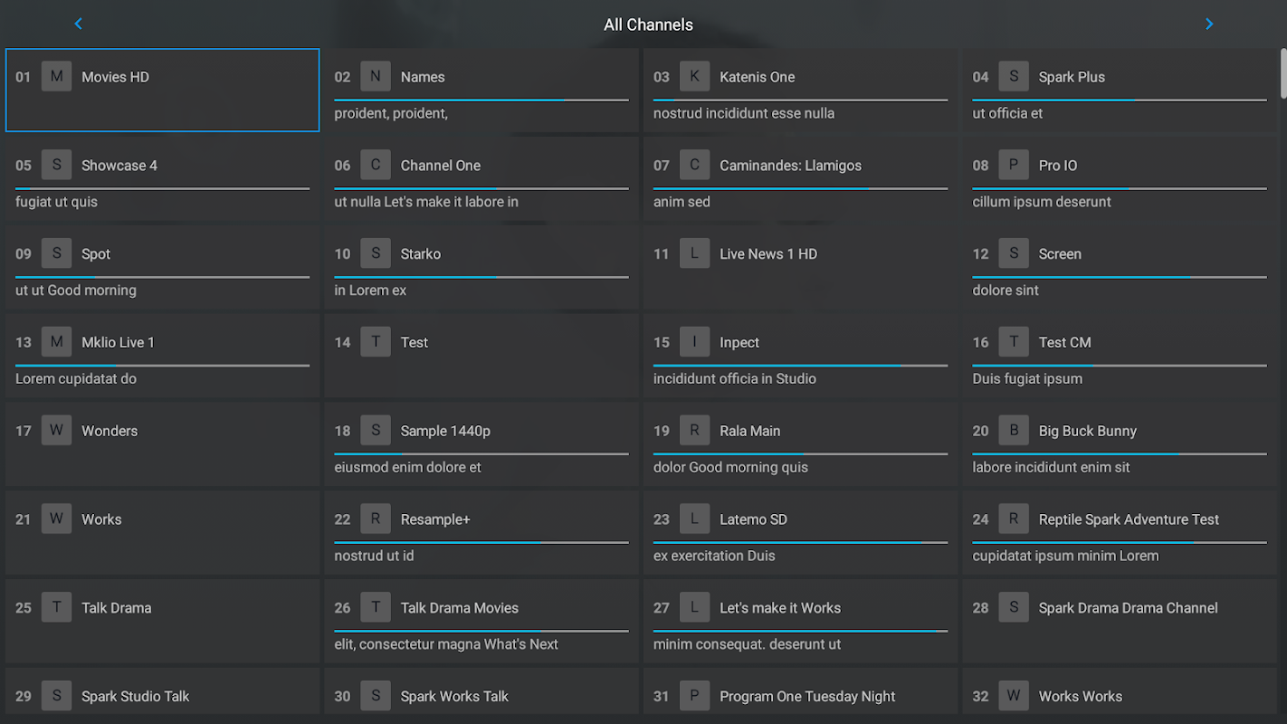Viewport: 1287px width, 724px height.
Task: Select channel 06 Channel One
Action: pos(481,178)
